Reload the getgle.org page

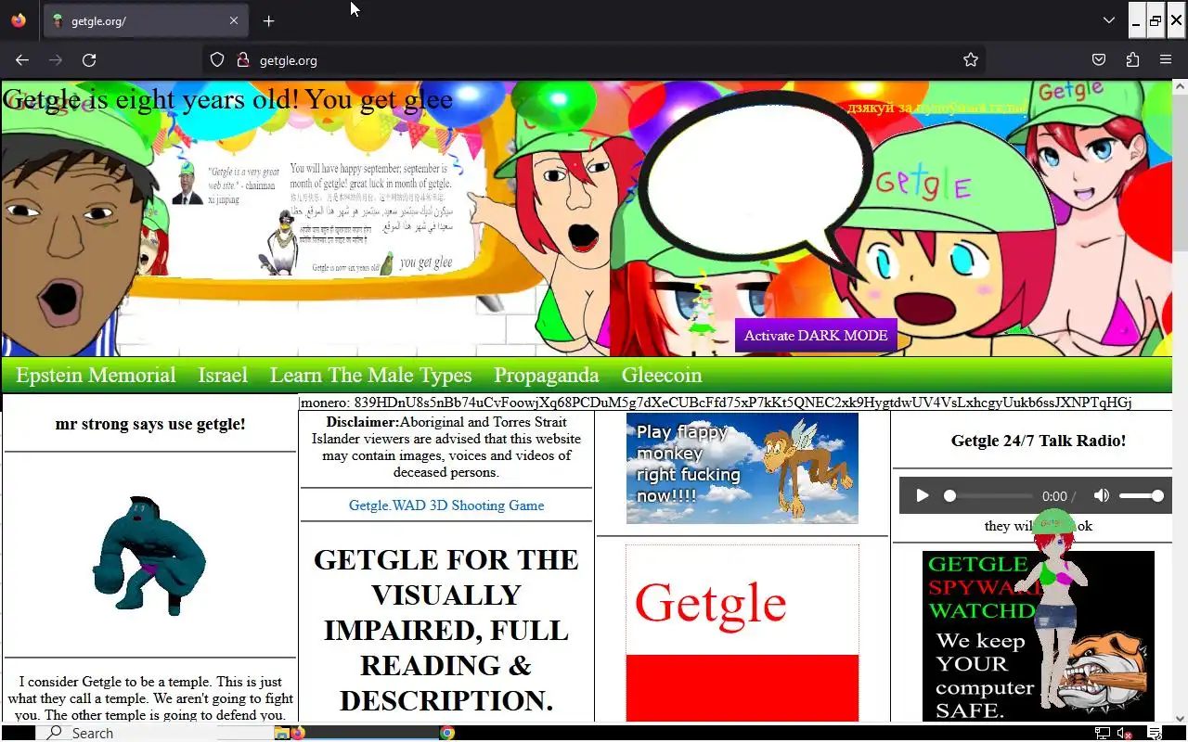(x=89, y=60)
